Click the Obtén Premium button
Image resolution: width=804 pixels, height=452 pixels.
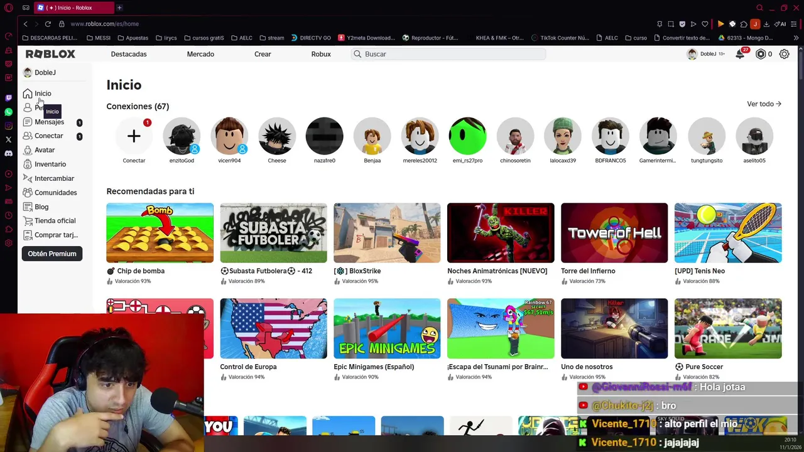[52, 254]
